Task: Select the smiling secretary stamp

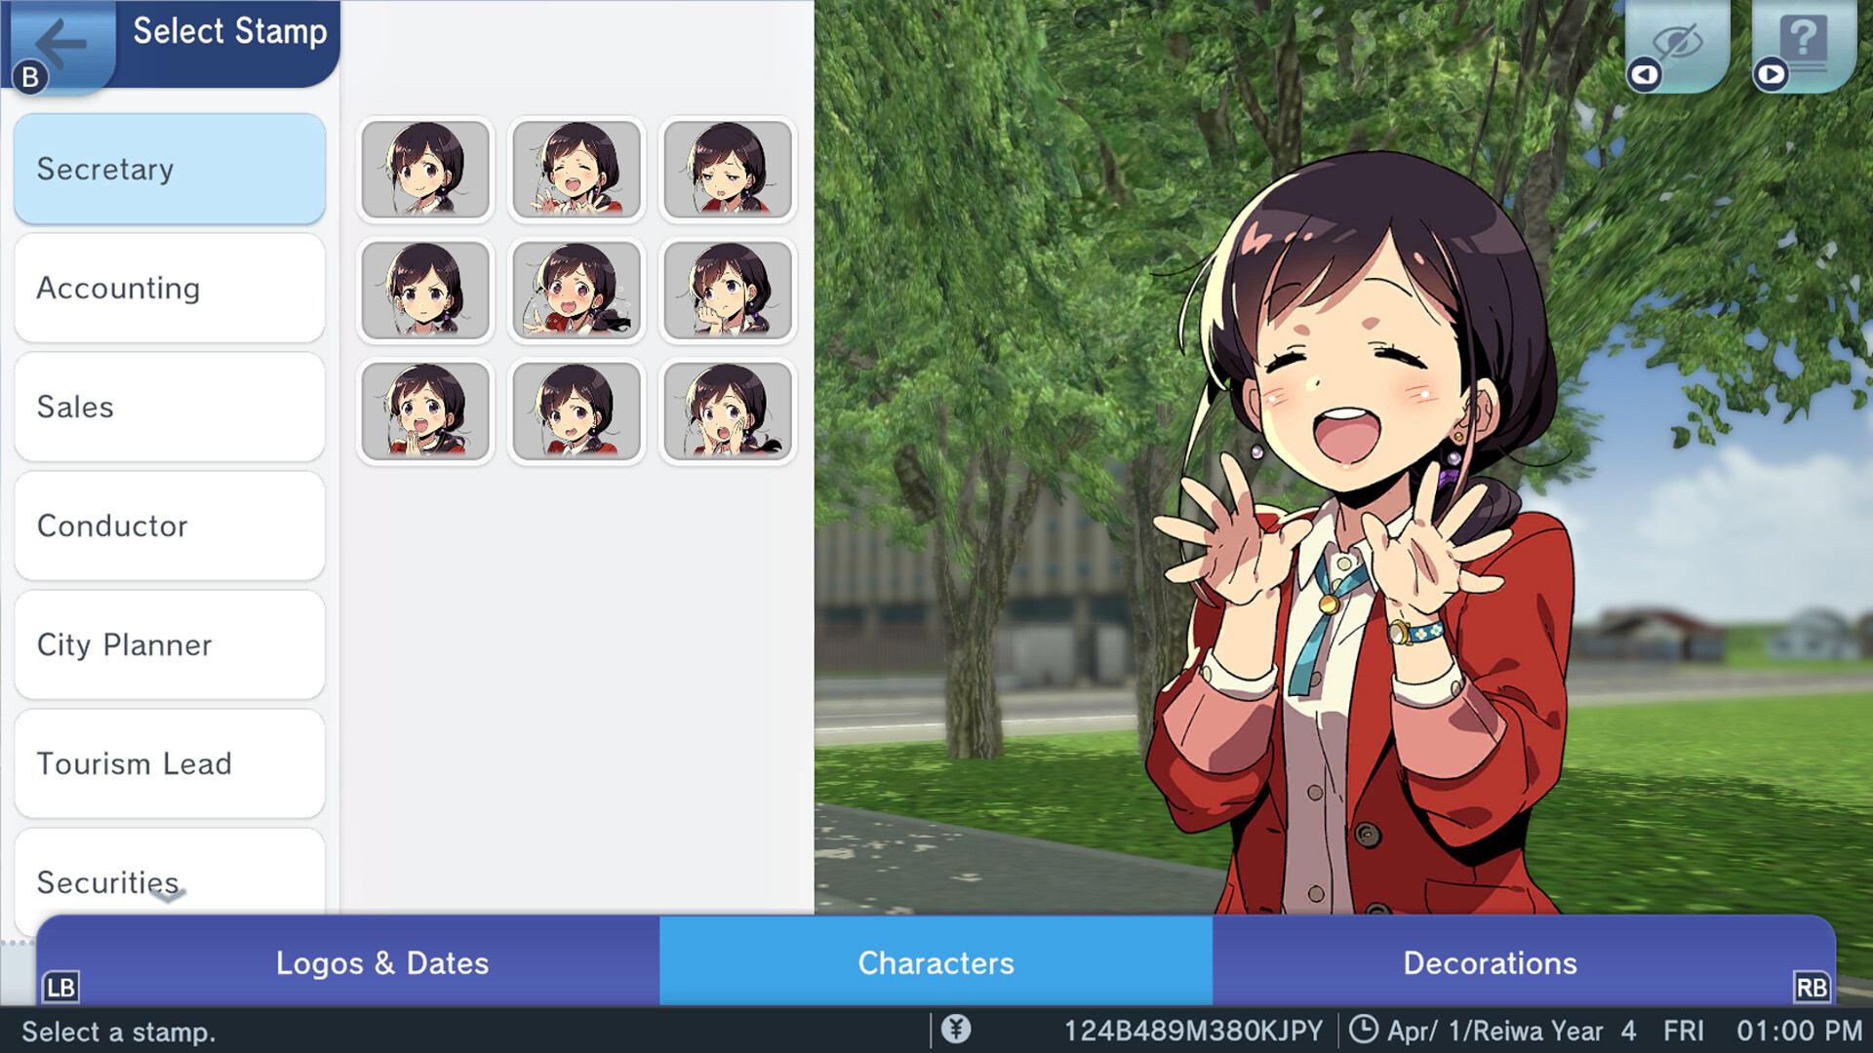Action: coord(424,169)
